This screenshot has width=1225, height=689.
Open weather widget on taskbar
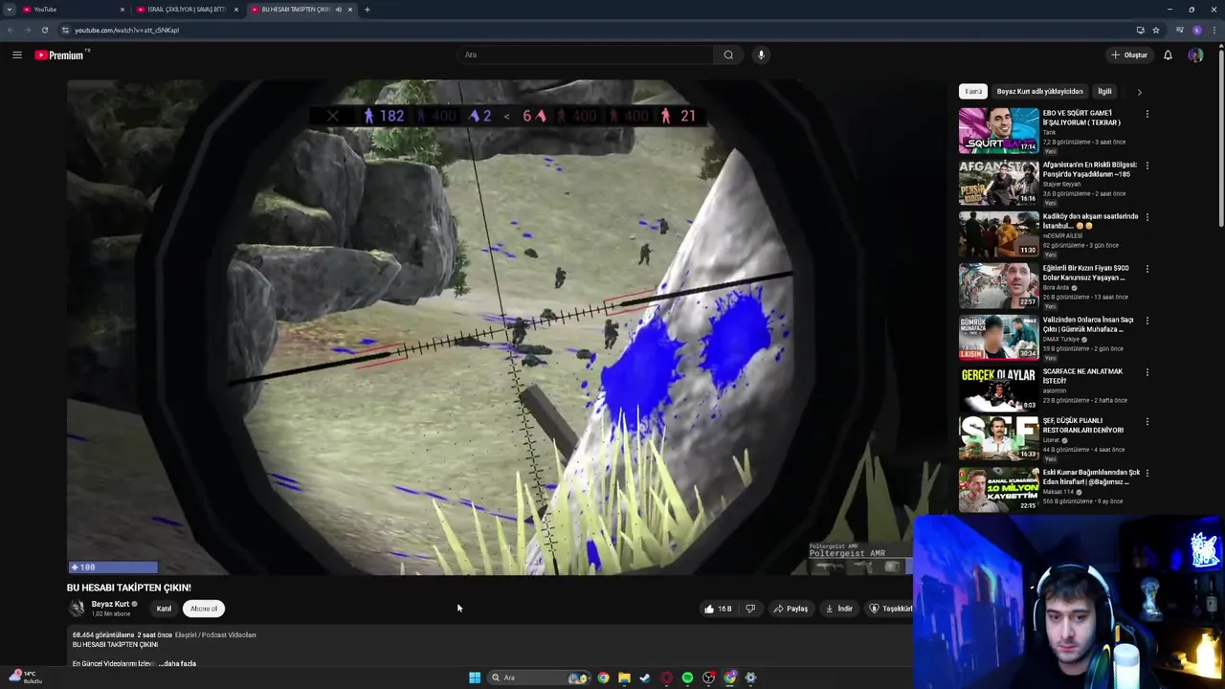coord(24,678)
